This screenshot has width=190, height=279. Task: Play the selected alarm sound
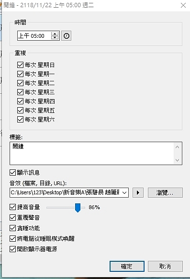pos(138,192)
